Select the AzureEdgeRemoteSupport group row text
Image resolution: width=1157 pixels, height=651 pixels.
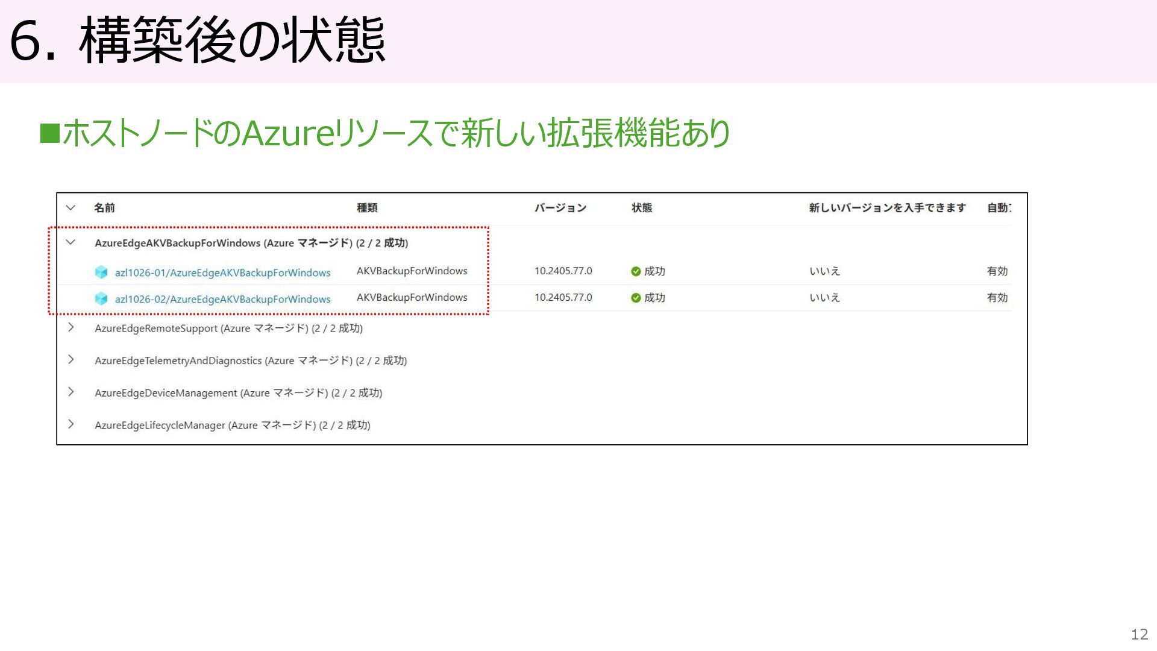point(228,329)
